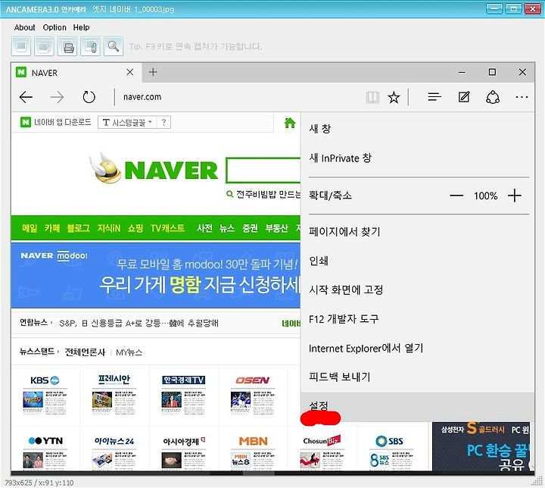Close the NAVER tab with X
This screenshot has width=545, height=488.
pos(130,72)
